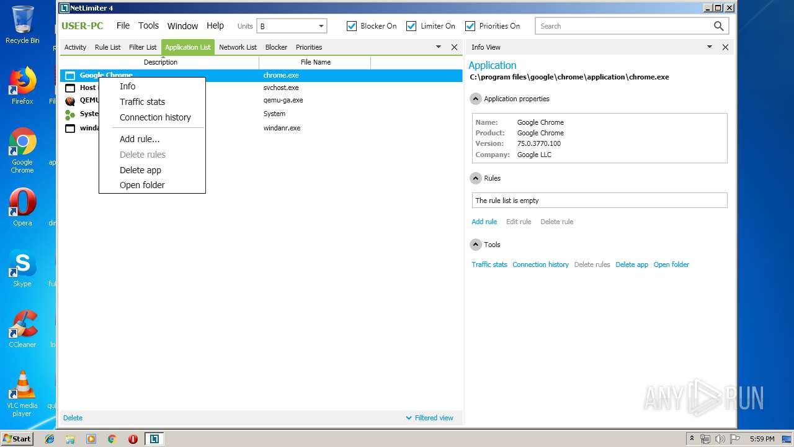Open the Help menu
794x447 pixels.
coord(215,25)
